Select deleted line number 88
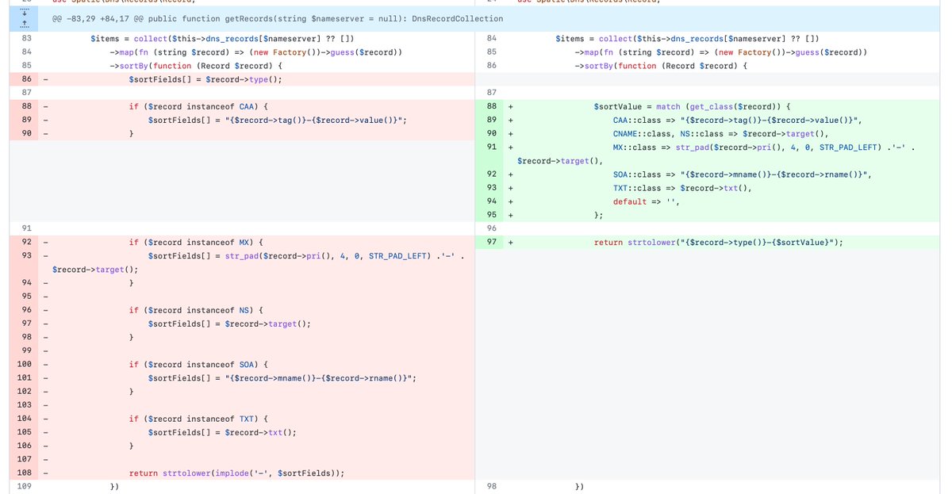 (26, 106)
